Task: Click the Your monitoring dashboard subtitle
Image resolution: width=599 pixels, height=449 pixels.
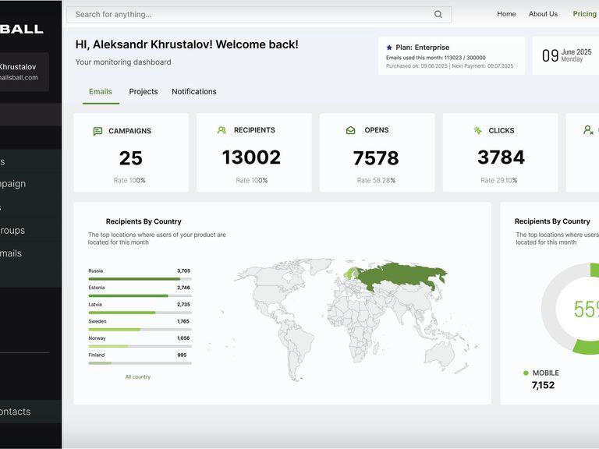Action: point(123,62)
